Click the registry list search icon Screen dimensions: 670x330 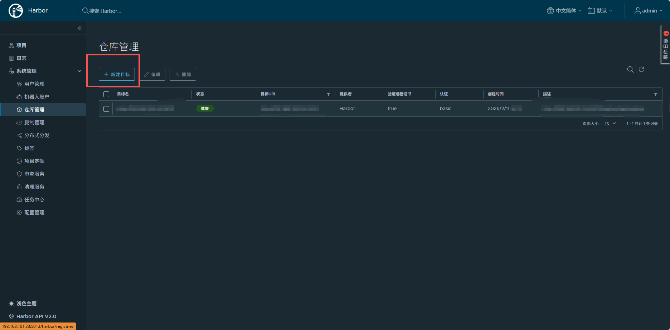(x=630, y=69)
